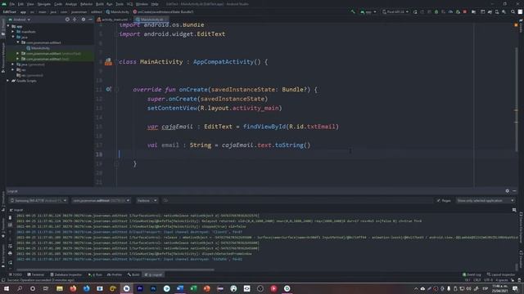This screenshot has height=294, width=524.
Task: Click the Make Project hammer icon
Action: pos(353,11)
